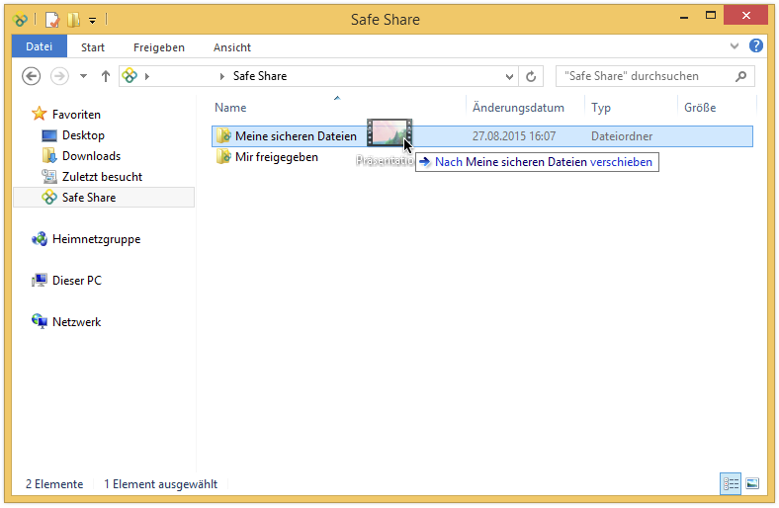Sort by Änderungsdatum column header
Screen dimensions: 779x508
(518, 108)
